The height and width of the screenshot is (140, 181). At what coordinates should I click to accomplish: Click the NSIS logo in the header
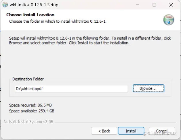(169, 19)
